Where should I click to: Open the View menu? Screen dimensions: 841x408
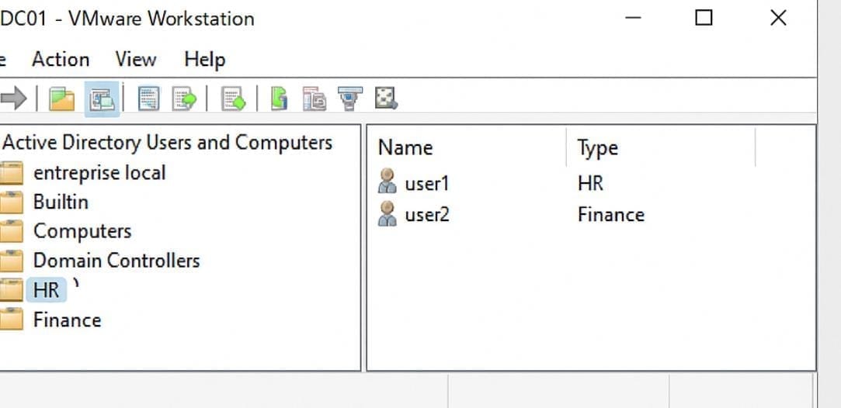point(136,60)
